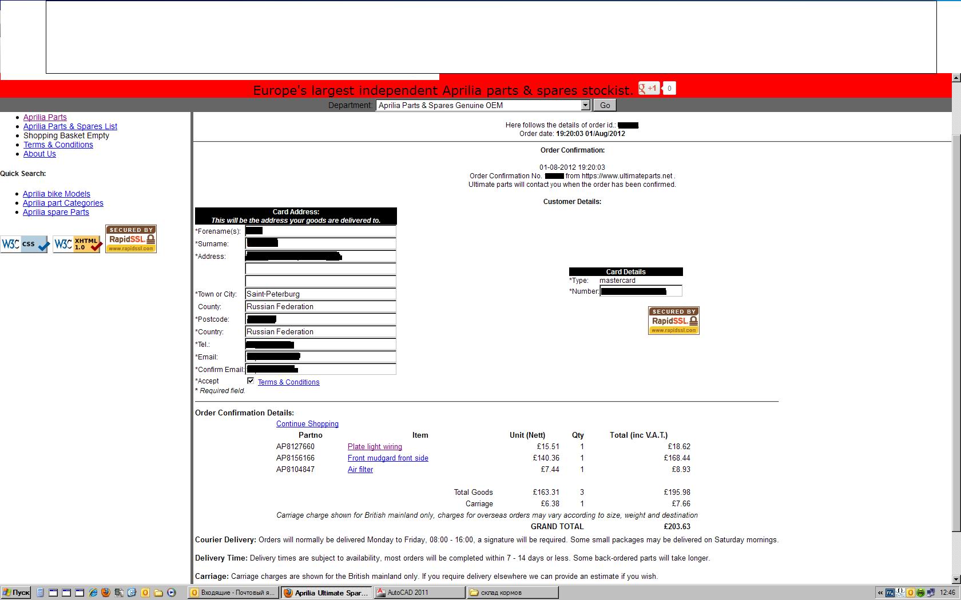Click the W3C CSS validation badge
This screenshot has height=600, width=961.
25,244
